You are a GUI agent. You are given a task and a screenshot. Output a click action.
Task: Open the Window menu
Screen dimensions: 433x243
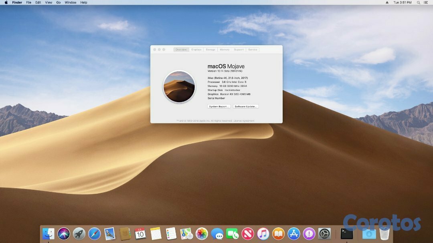(70, 2)
